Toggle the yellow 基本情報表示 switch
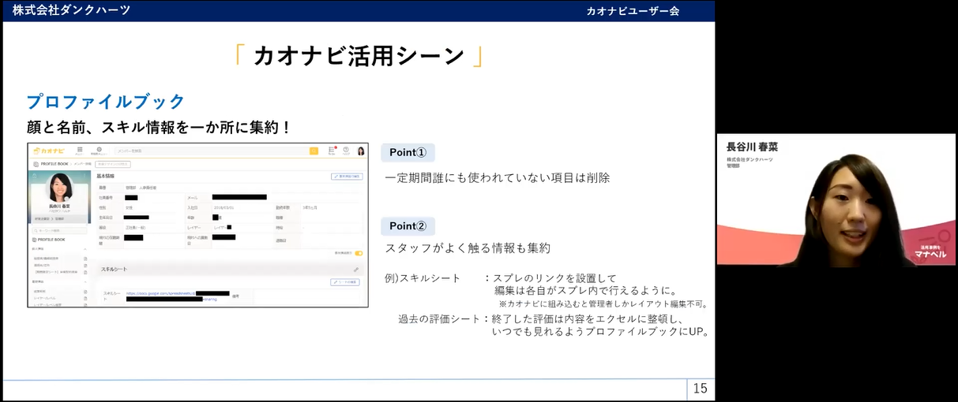 359,253
